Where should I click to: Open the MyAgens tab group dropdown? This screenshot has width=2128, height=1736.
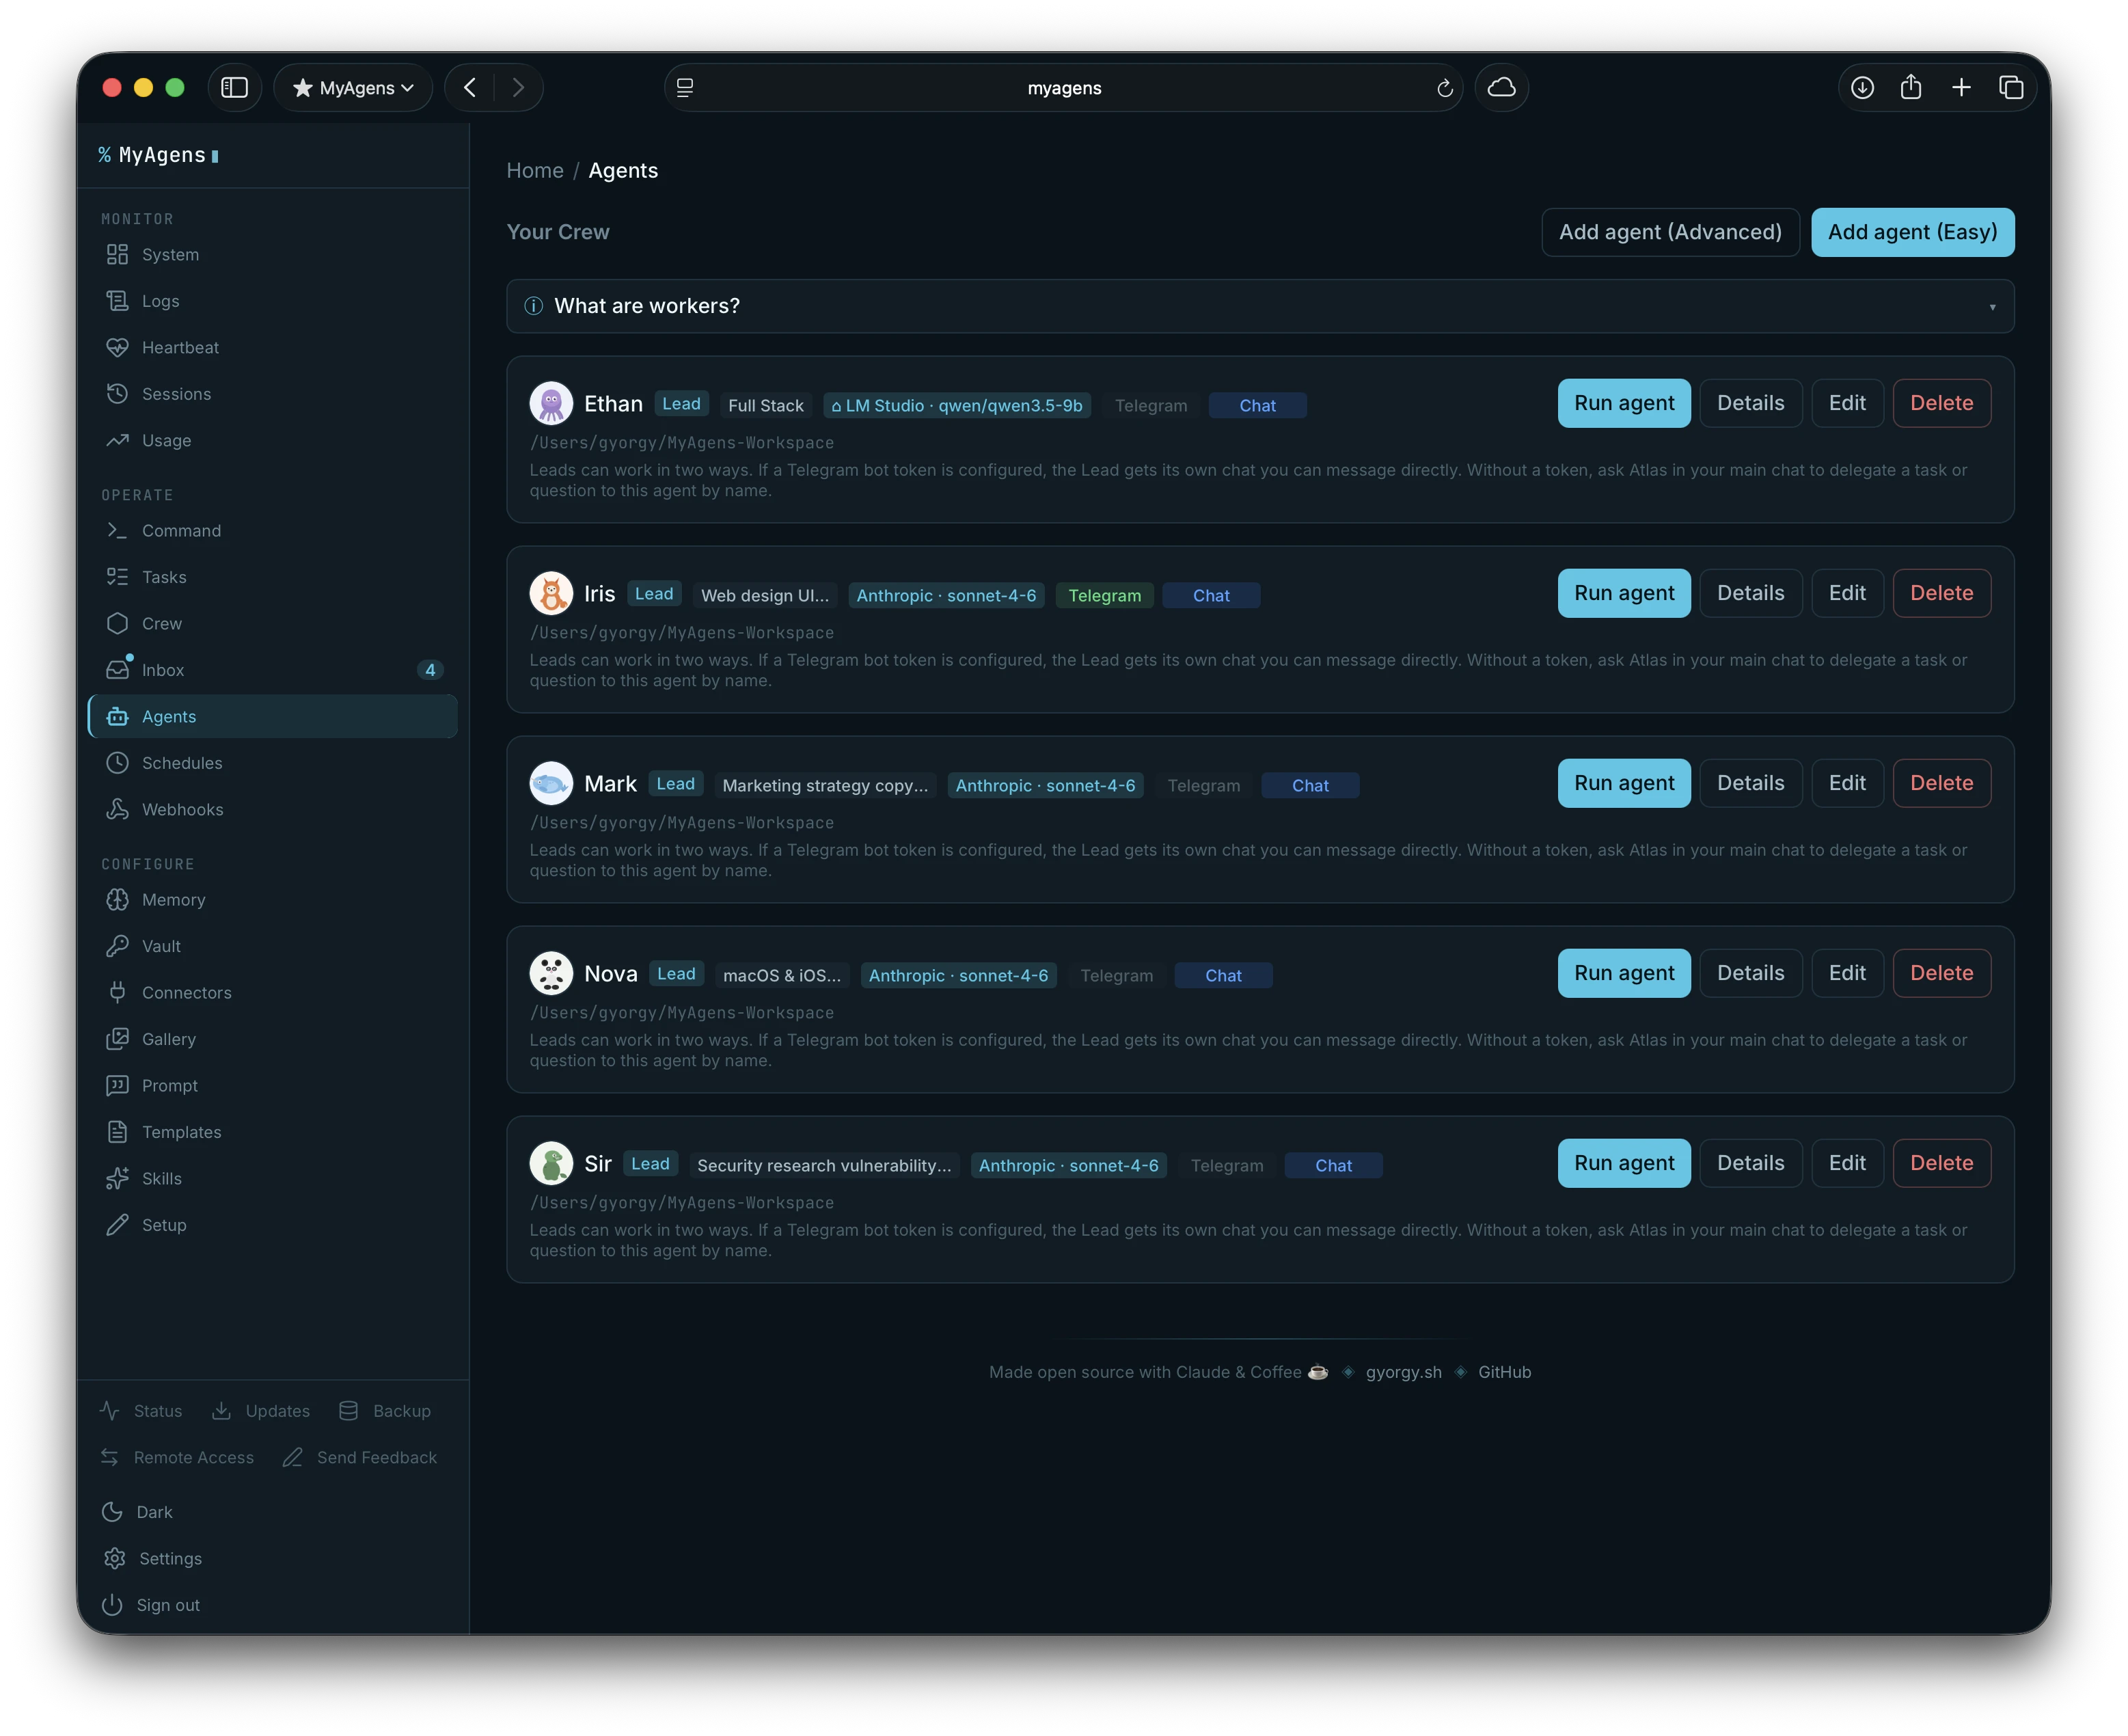(x=353, y=88)
